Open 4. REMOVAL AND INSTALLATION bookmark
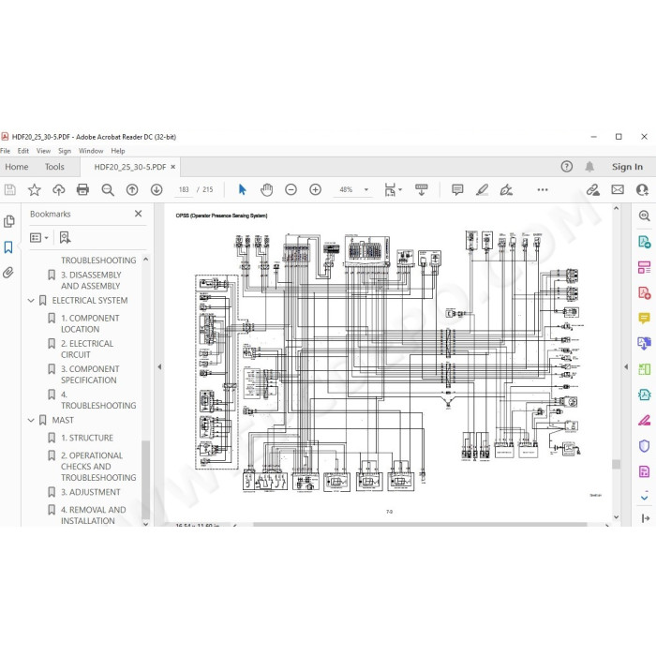 coord(94,515)
